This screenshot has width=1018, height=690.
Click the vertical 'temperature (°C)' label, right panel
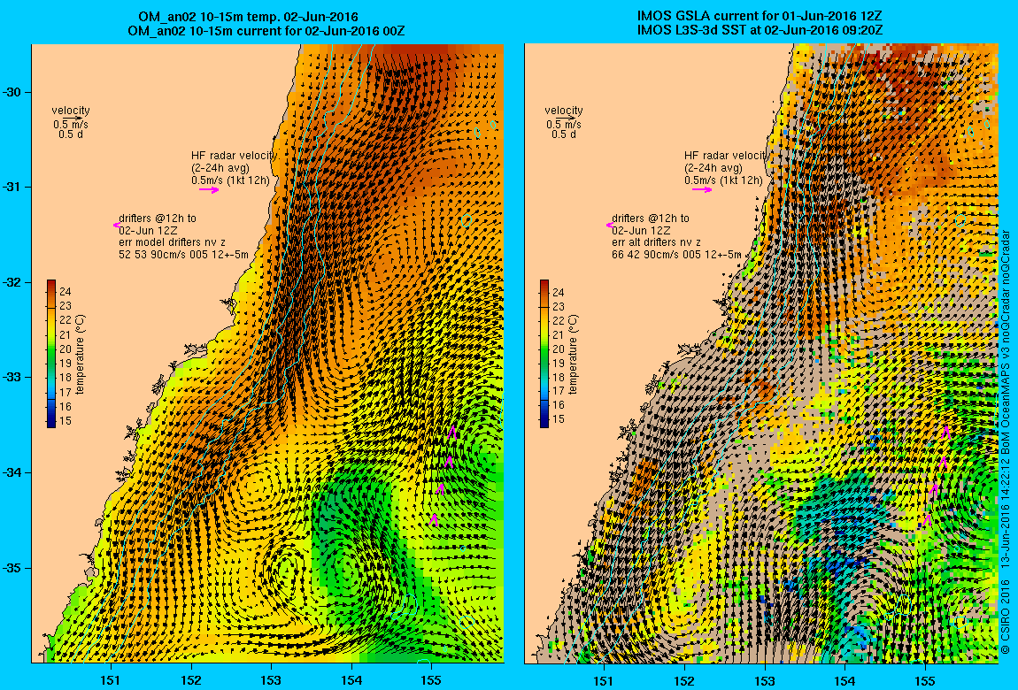pyautogui.click(x=573, y=355)
